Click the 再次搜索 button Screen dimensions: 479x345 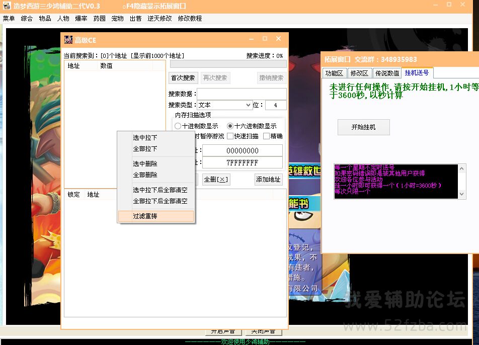(215, 78)
